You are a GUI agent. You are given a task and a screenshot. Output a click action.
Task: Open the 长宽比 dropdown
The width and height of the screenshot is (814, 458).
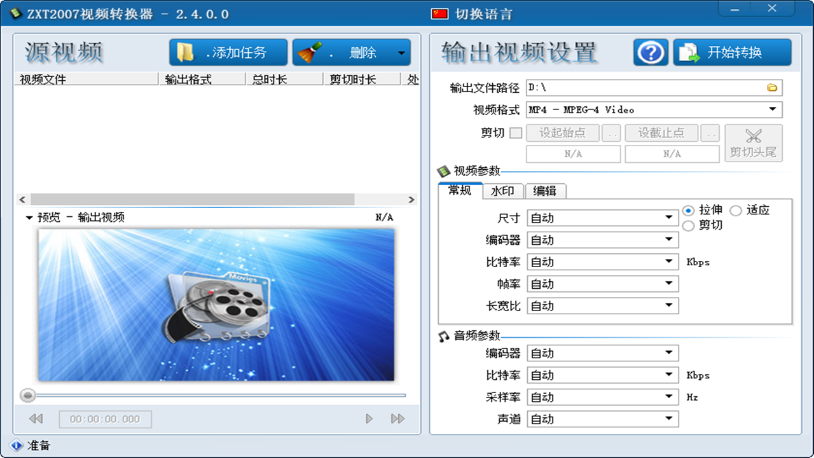603,306
